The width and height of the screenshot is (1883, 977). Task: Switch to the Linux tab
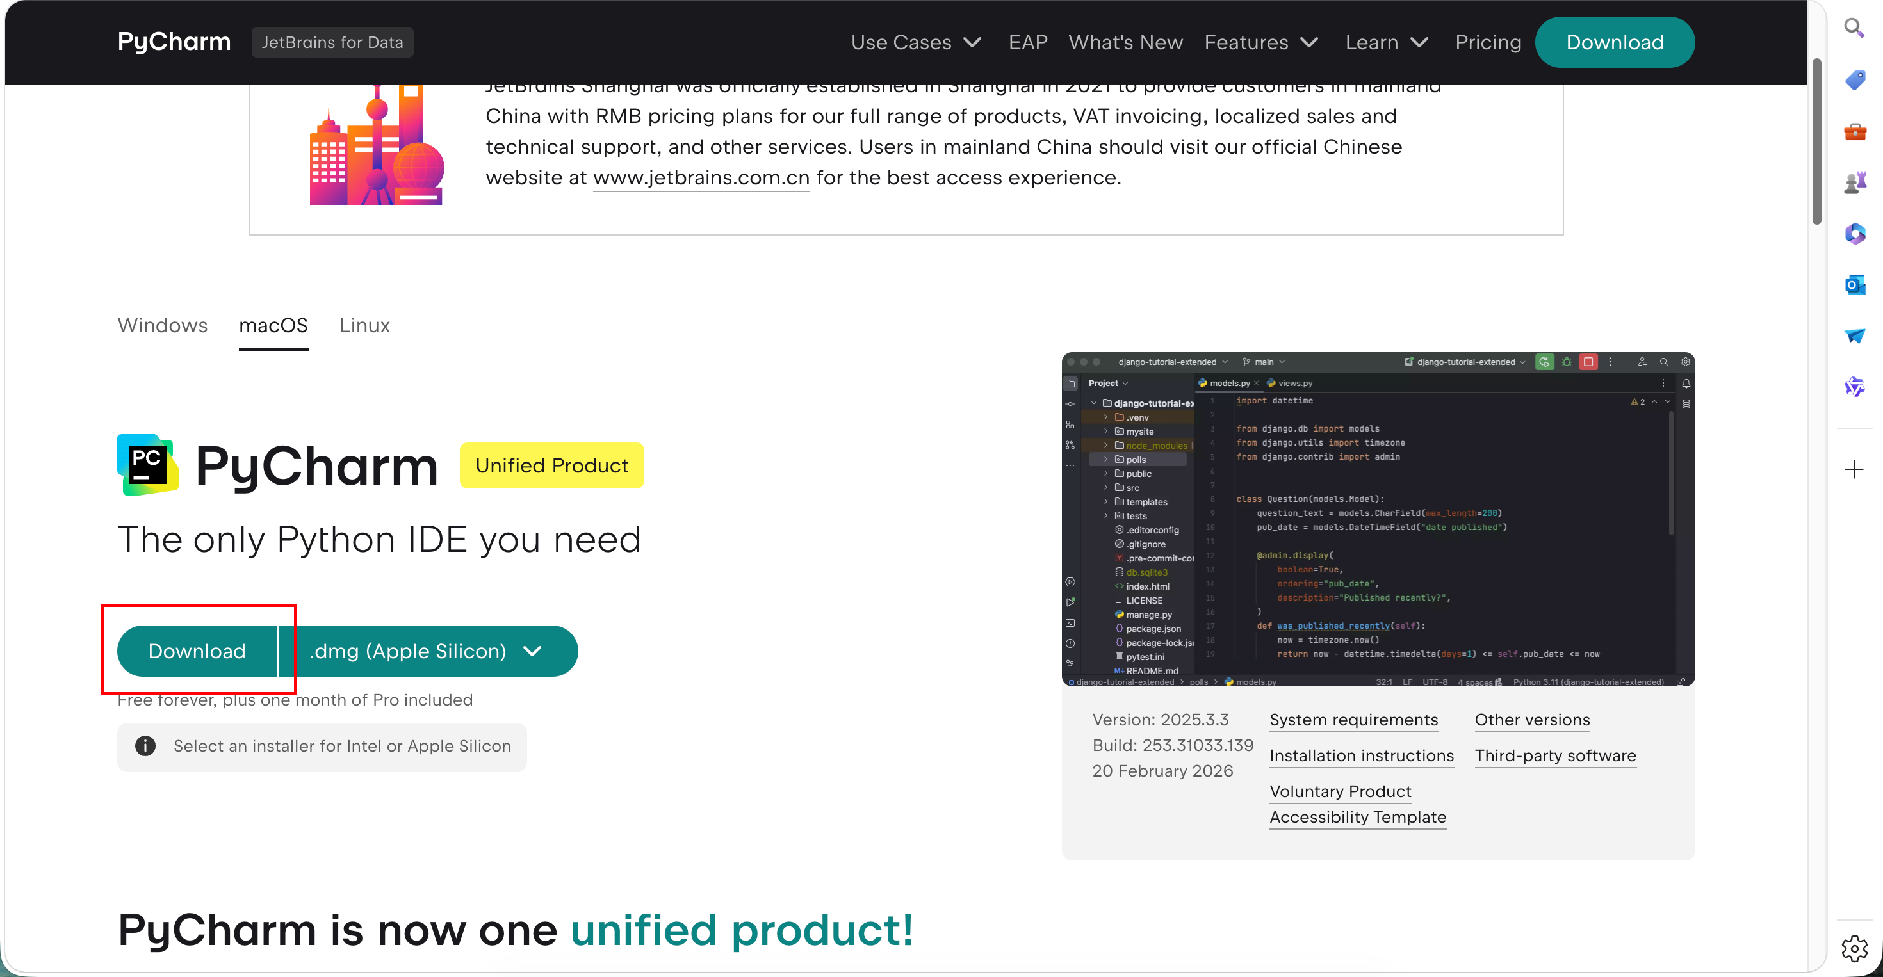pyautogui.click(x=364, y=325)
